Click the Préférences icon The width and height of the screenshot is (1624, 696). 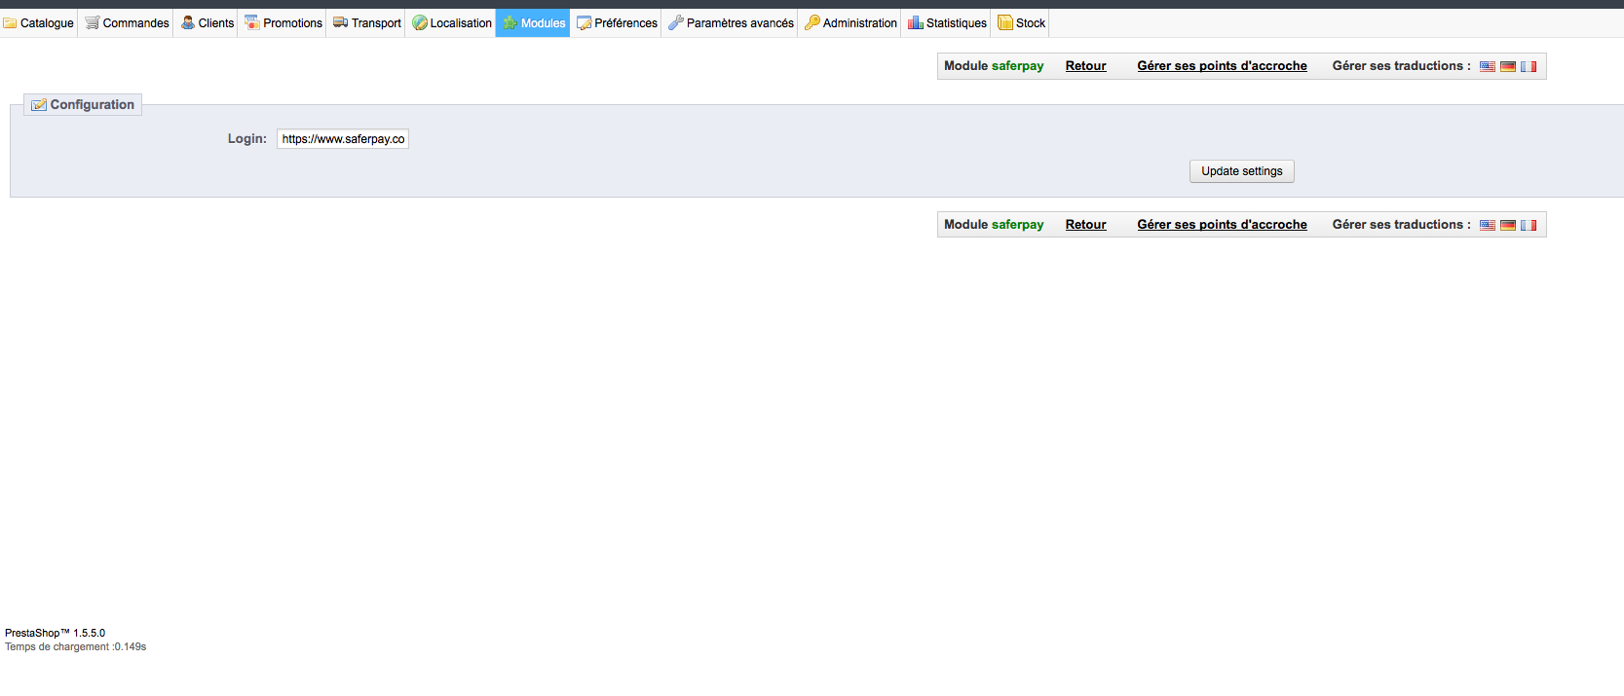coord(585,22)
